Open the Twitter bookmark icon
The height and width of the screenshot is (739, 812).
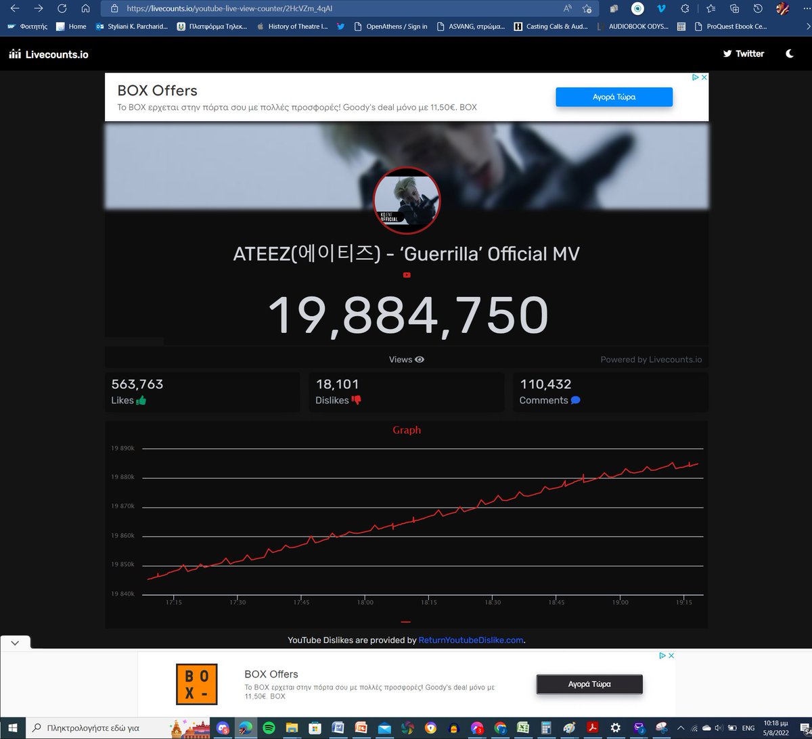click(x=340, y=26)
